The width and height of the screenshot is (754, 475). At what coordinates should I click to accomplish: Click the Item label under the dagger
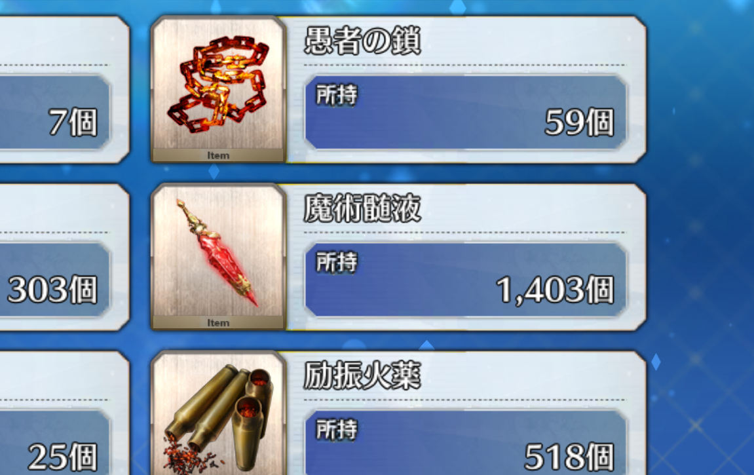[x=218, y=322]
